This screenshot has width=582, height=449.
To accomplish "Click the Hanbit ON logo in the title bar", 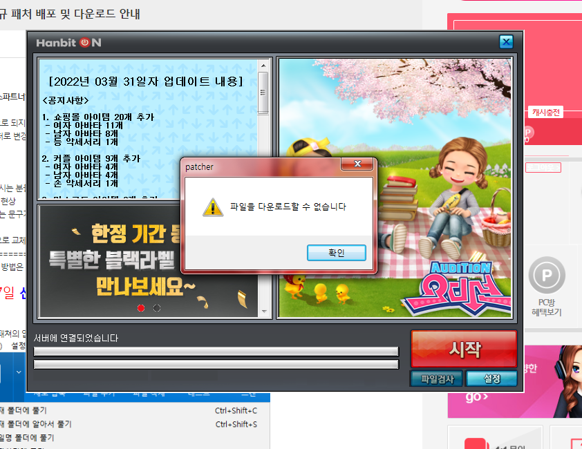I will point(68,43).
